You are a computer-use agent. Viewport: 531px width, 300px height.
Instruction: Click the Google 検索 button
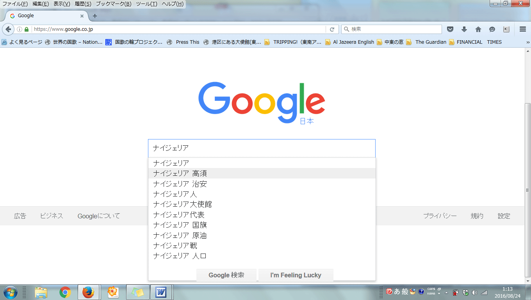click(226, 275)
